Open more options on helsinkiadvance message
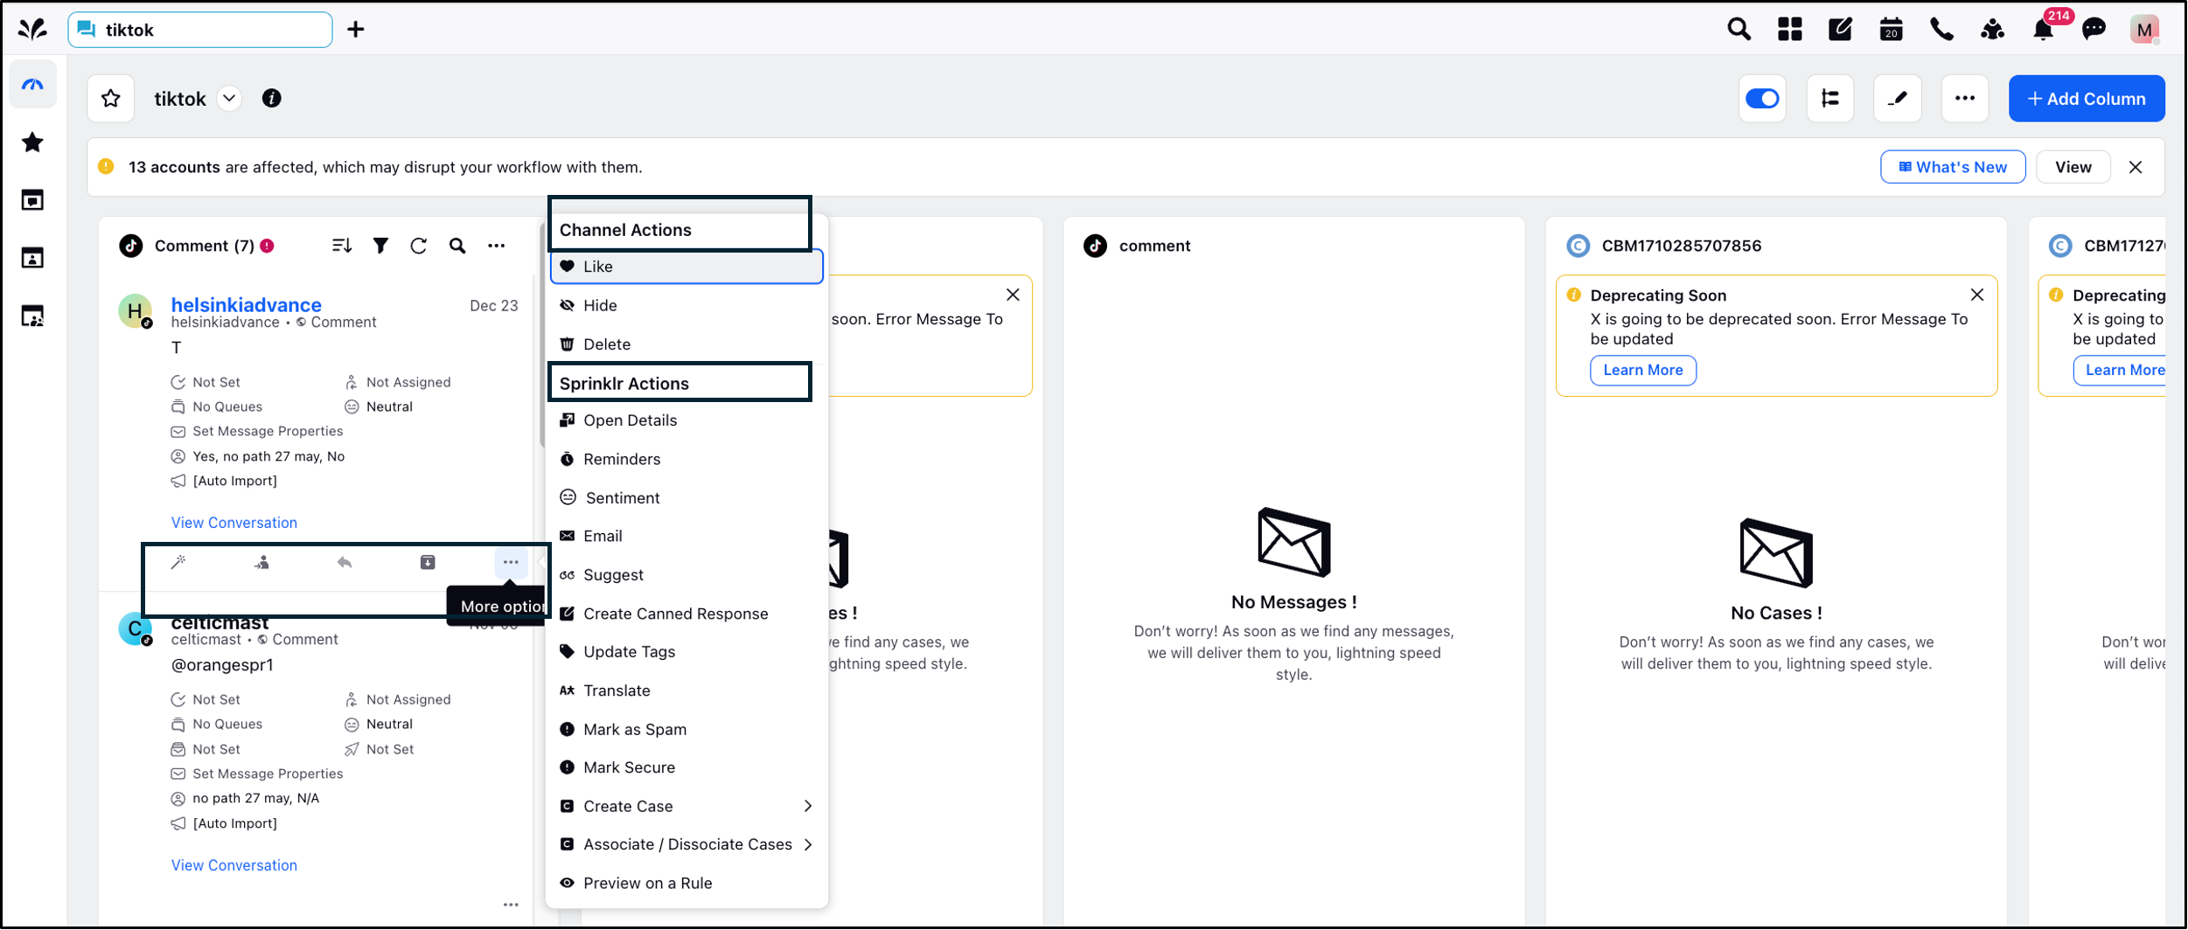This screenshot has height=930, width=2188. click(x=511, y=563)
